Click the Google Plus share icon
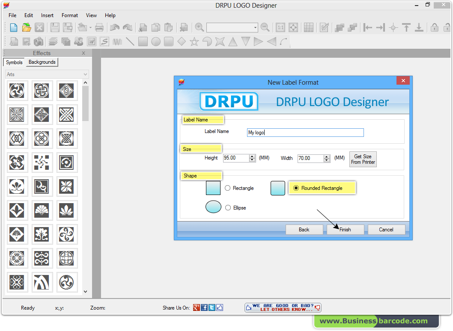453x331 pixels. (x=197, y=307)
